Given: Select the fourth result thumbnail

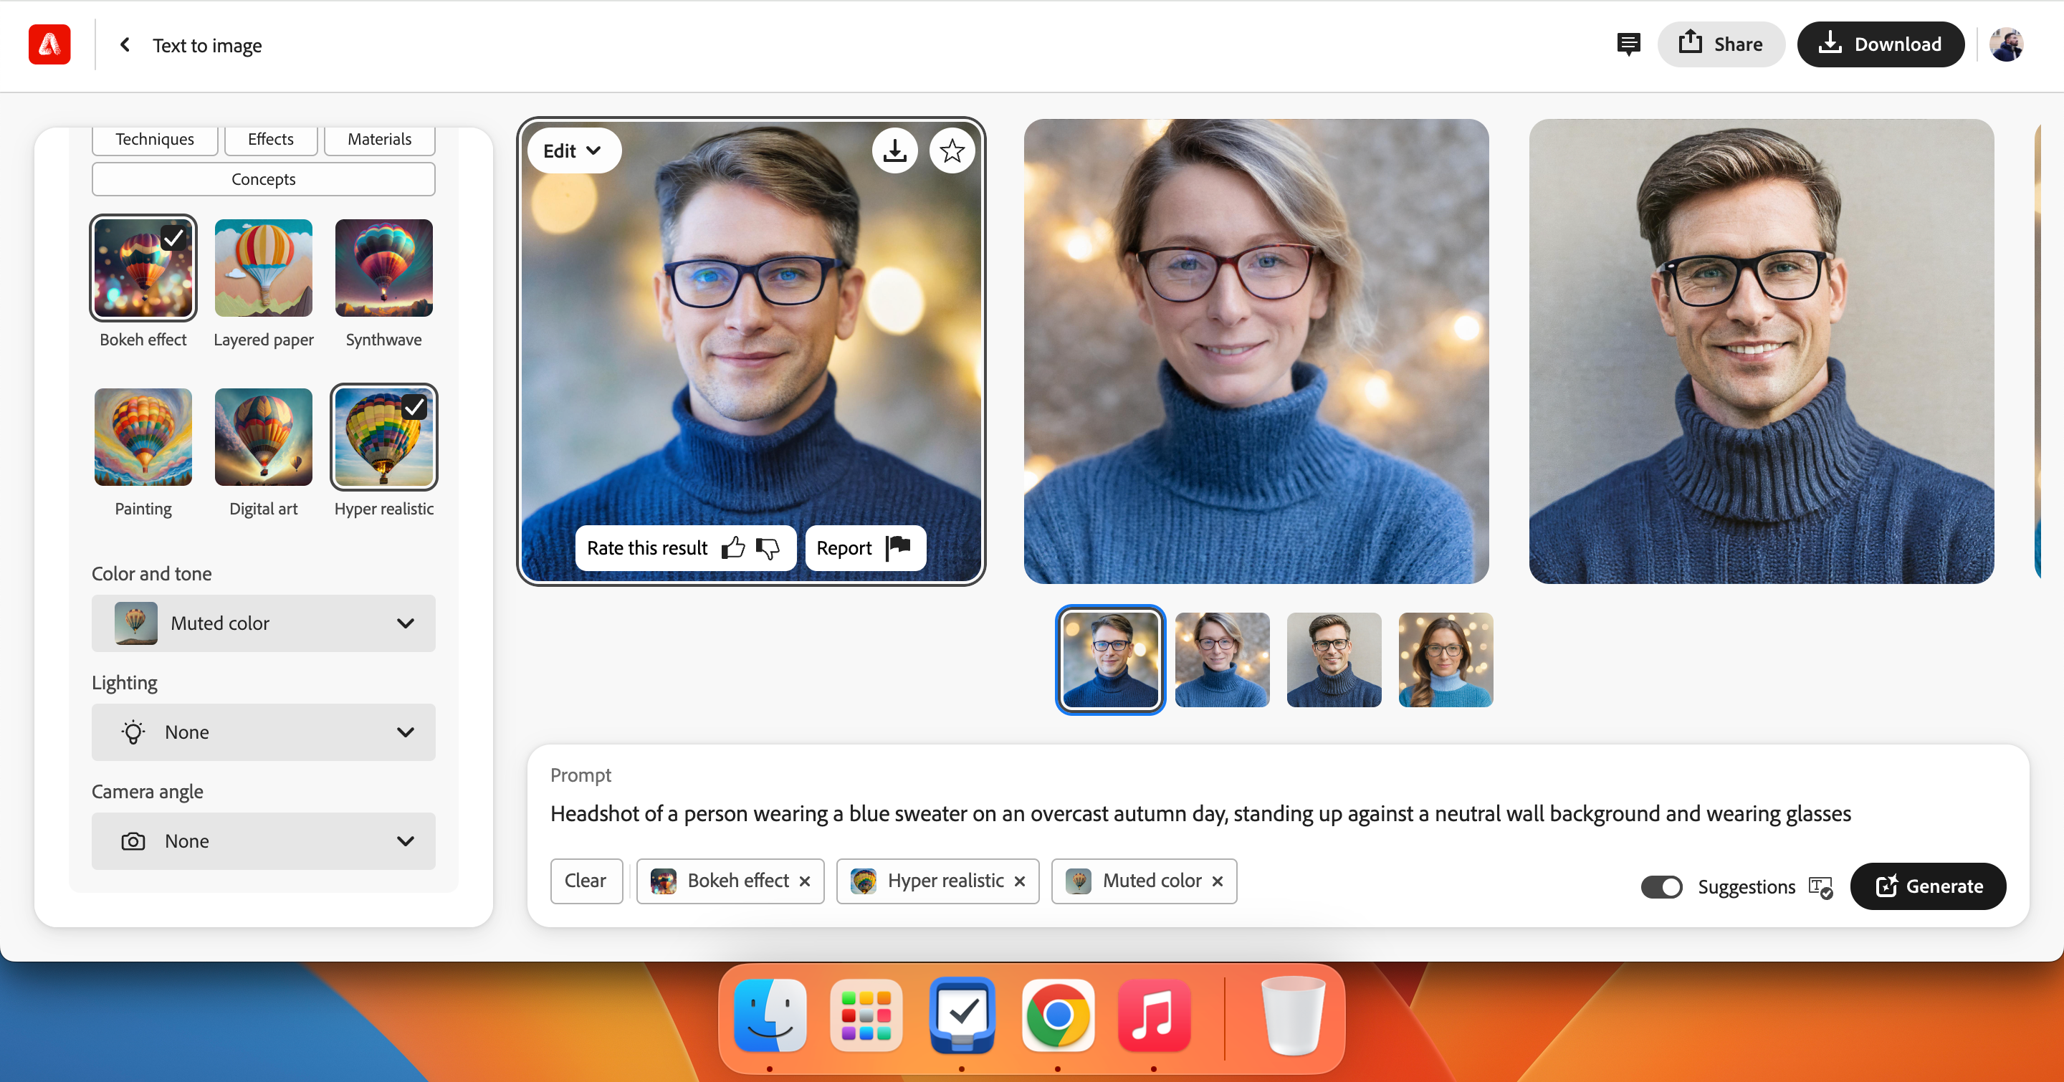Looking at the screenshot, I should tap(1446, 660).
